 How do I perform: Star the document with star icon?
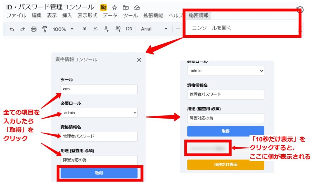click(115, 8)
